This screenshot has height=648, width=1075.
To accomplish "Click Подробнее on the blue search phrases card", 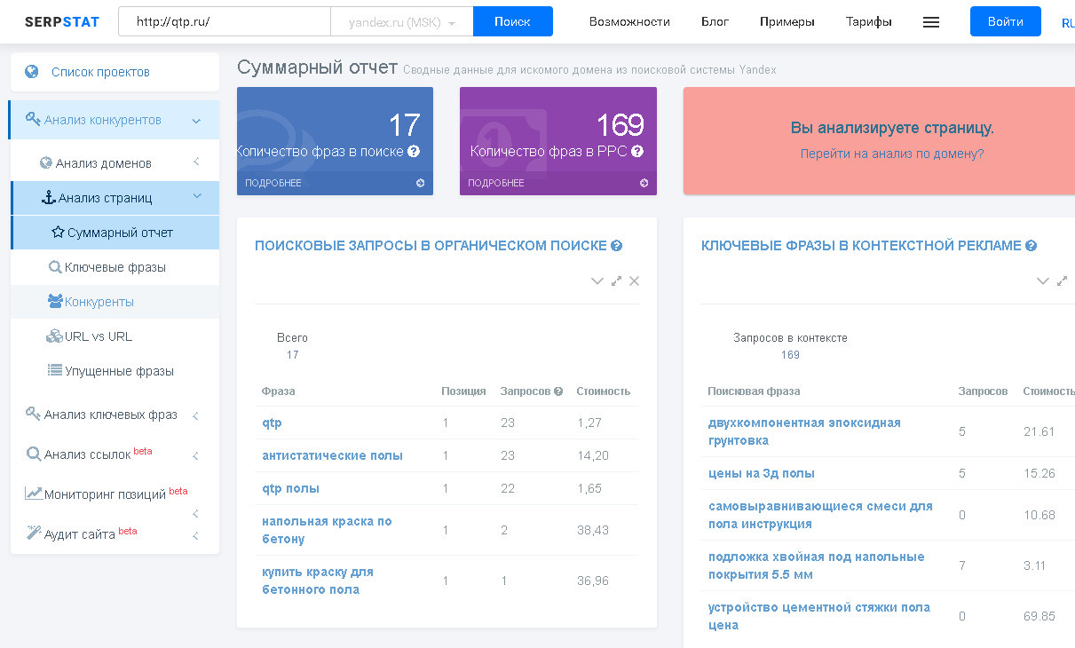I will point(273,184).
